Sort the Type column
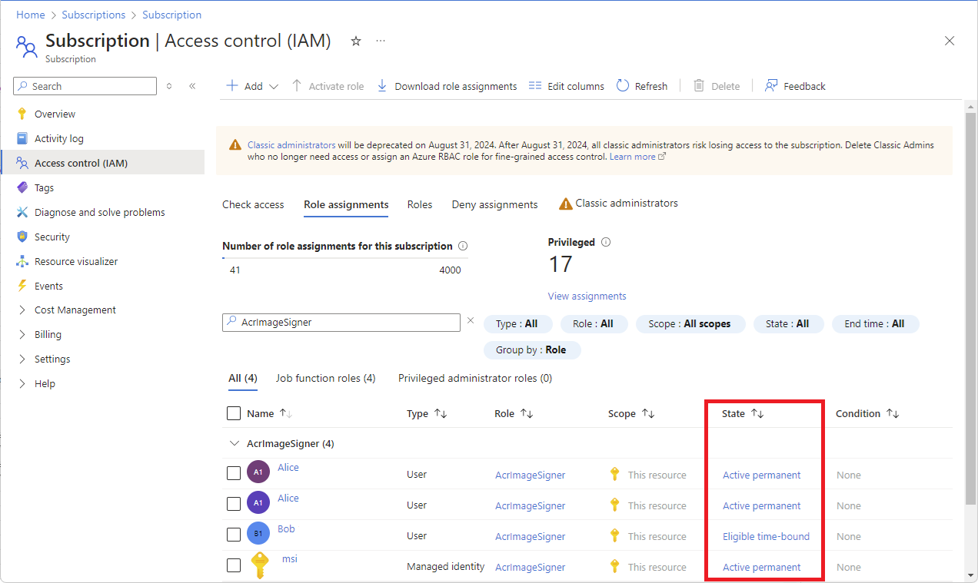Viewport: 978px width, 583px height. tap(441, 413)
